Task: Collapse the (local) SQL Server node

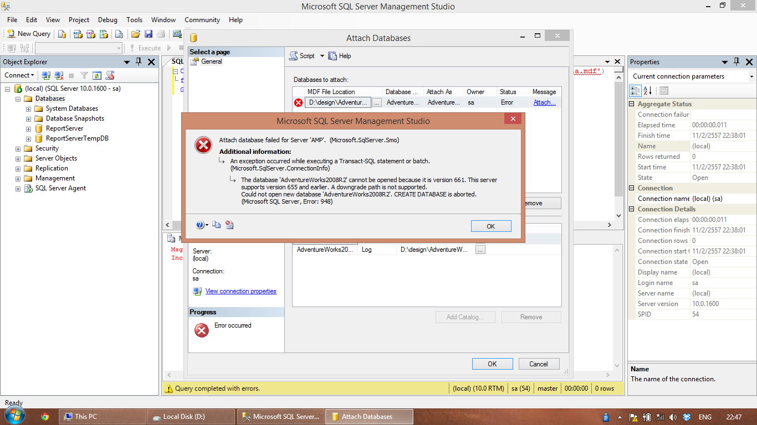Action: coord(8,89)
